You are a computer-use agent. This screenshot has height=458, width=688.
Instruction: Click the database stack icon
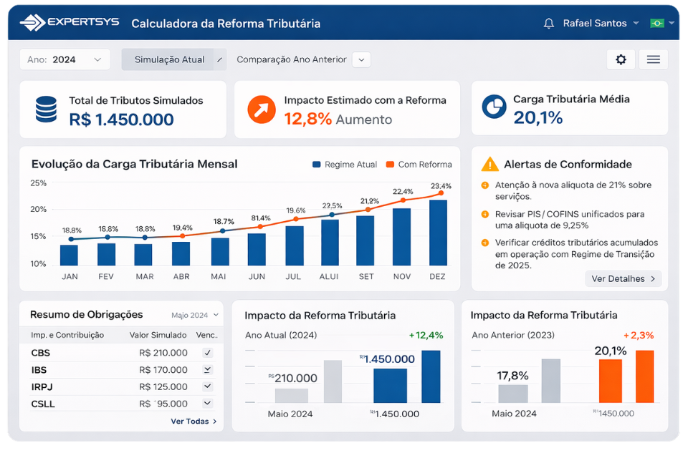point(46,109)
